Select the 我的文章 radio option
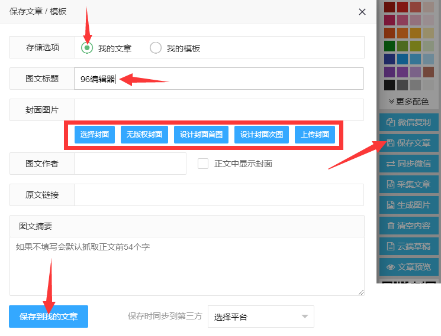This screenshot has height=336, width=441. pos(87,48)
